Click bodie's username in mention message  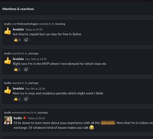point(18,118)
